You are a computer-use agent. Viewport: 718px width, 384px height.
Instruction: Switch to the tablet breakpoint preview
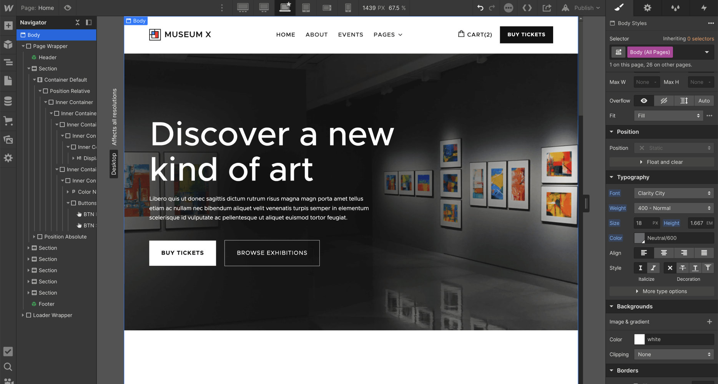(306, 8)
